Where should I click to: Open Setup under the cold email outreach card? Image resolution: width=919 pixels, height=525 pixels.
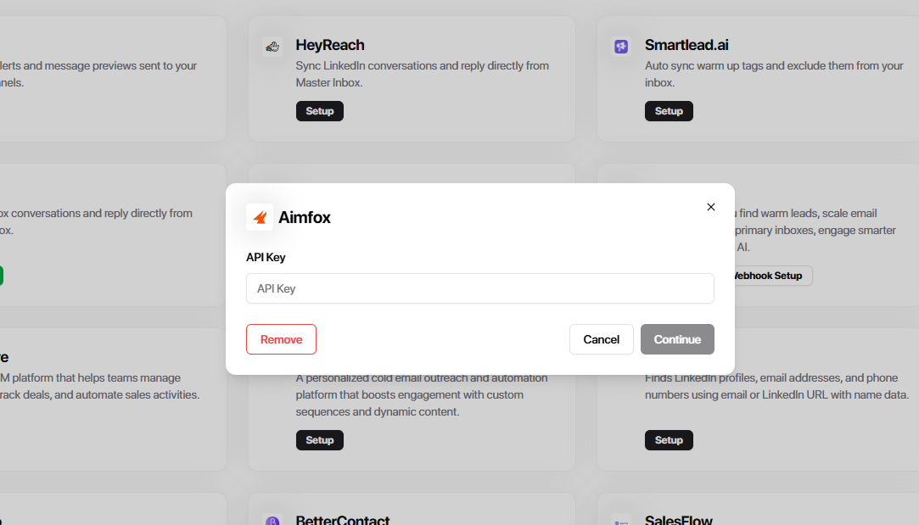[320, 440]
